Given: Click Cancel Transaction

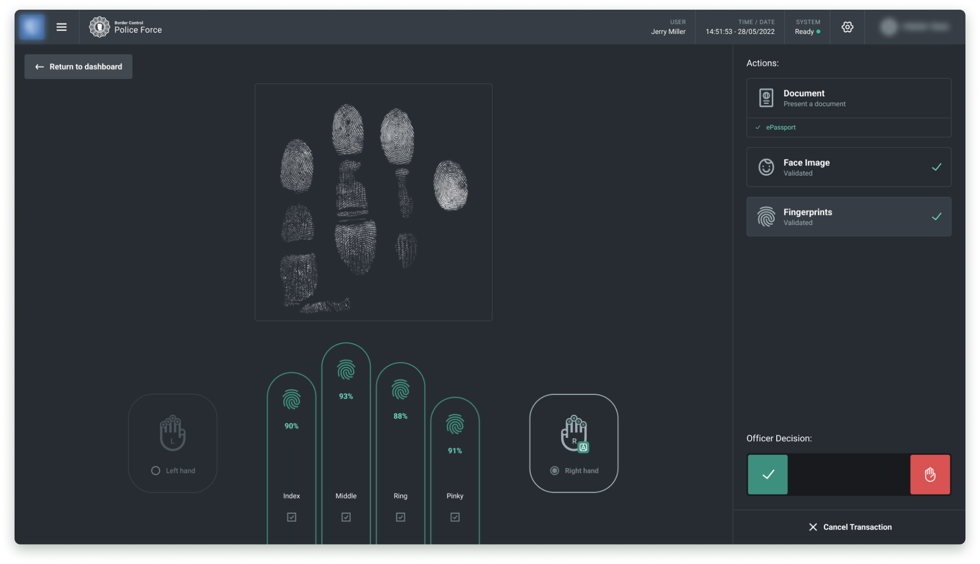Looking at the screenshot, I should pyautogui.click(x=850, y=527).
